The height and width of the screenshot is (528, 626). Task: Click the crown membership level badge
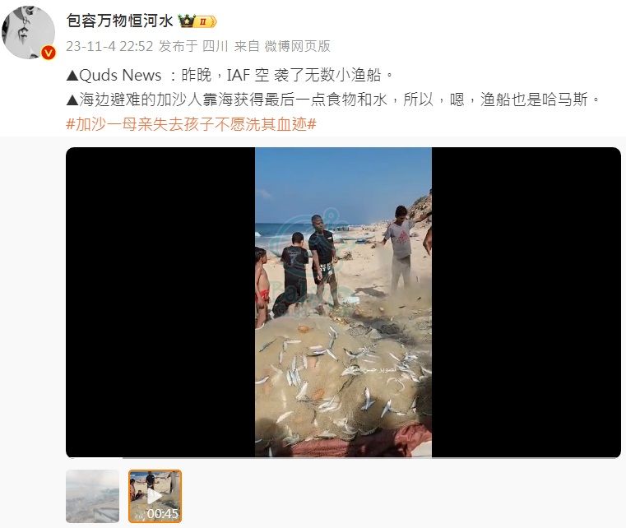[x=197, y=21]
